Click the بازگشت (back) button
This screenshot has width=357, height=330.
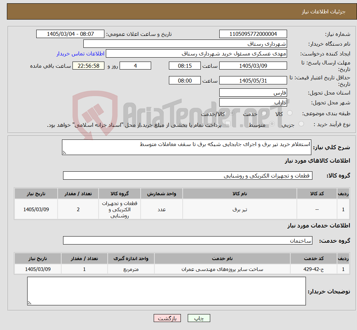tap(167, 318)
